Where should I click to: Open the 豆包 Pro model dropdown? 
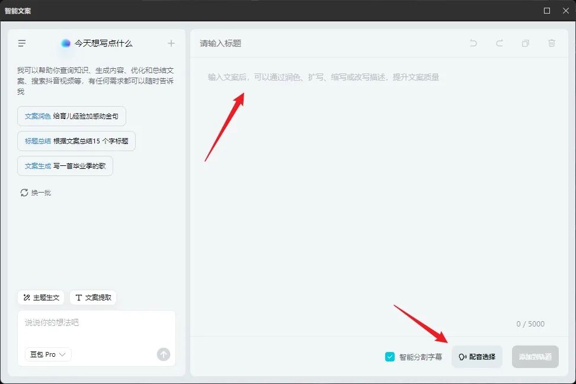(47, 354)
